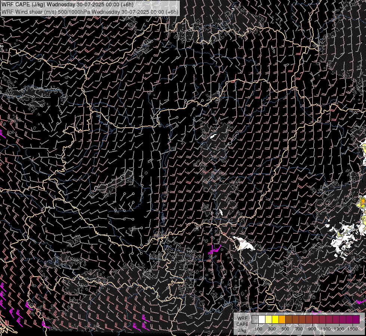This screenshot has height=336, width=366.
Task: Click the 500 legend tick label
Action: pyautogui.click(x=285, y=329)
